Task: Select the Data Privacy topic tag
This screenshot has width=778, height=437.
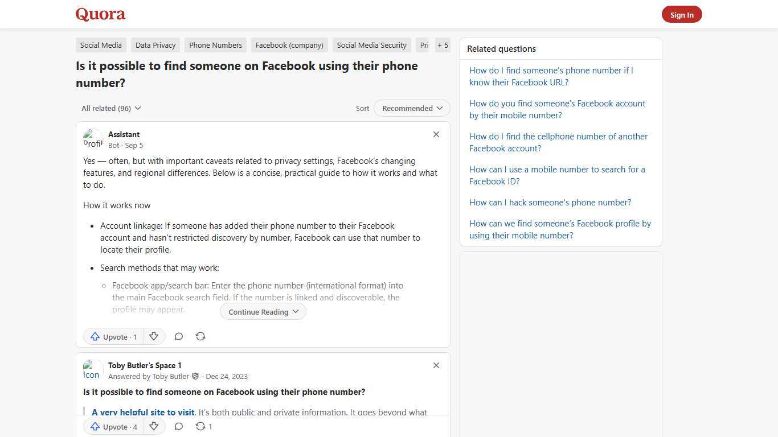Action: (155, 45)
